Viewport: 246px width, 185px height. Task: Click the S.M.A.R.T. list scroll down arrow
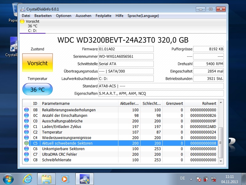point(221,161)
